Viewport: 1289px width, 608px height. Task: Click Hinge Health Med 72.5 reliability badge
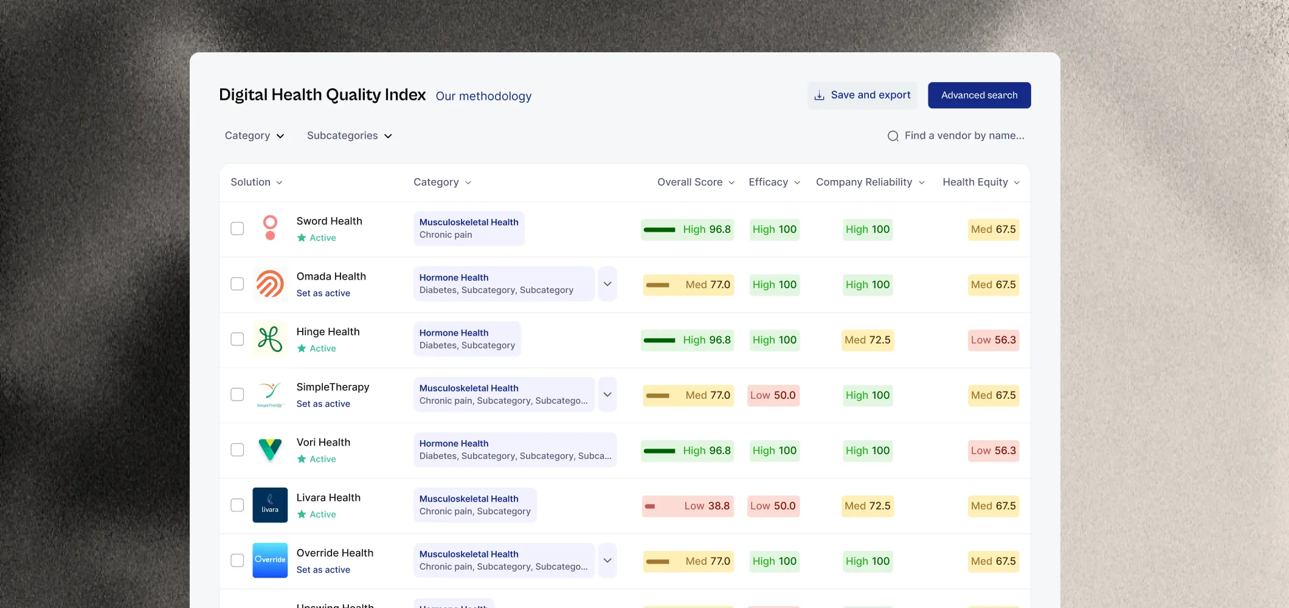point(867,340)
